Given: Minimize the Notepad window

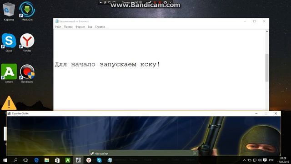Looking at the screenshot, I should 245,21.
